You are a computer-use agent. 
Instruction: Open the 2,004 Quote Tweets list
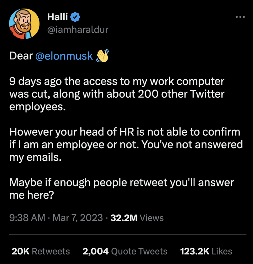(125, 251)
